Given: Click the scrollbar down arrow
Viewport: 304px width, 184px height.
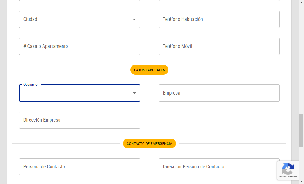Looking at the screenshot, I should tap(301, 181).
